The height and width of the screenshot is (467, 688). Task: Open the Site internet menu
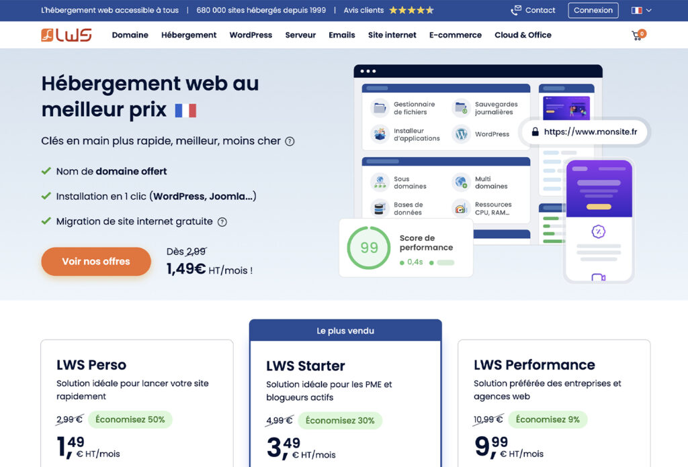point(392,35)
